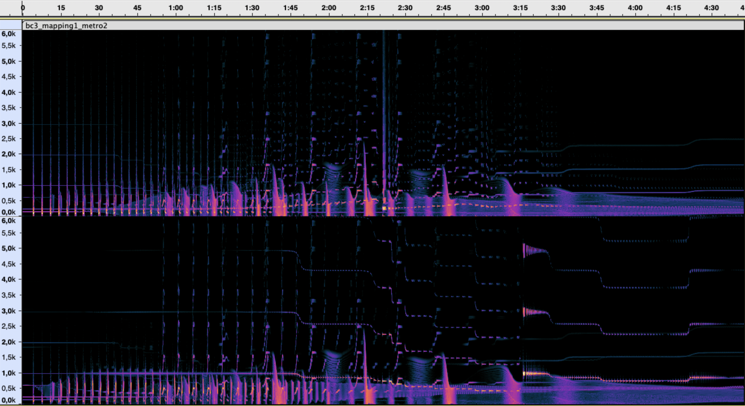The width and height of the screenshot is (745, 406).
Task: Click the 2:15 timeline ruler label
Action: coord(367,8)
